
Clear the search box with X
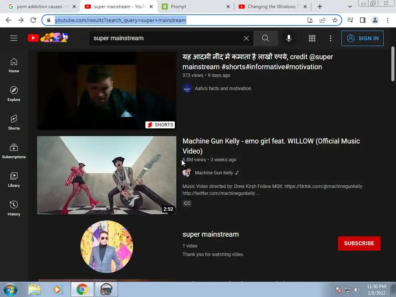(x=246, y=38)
